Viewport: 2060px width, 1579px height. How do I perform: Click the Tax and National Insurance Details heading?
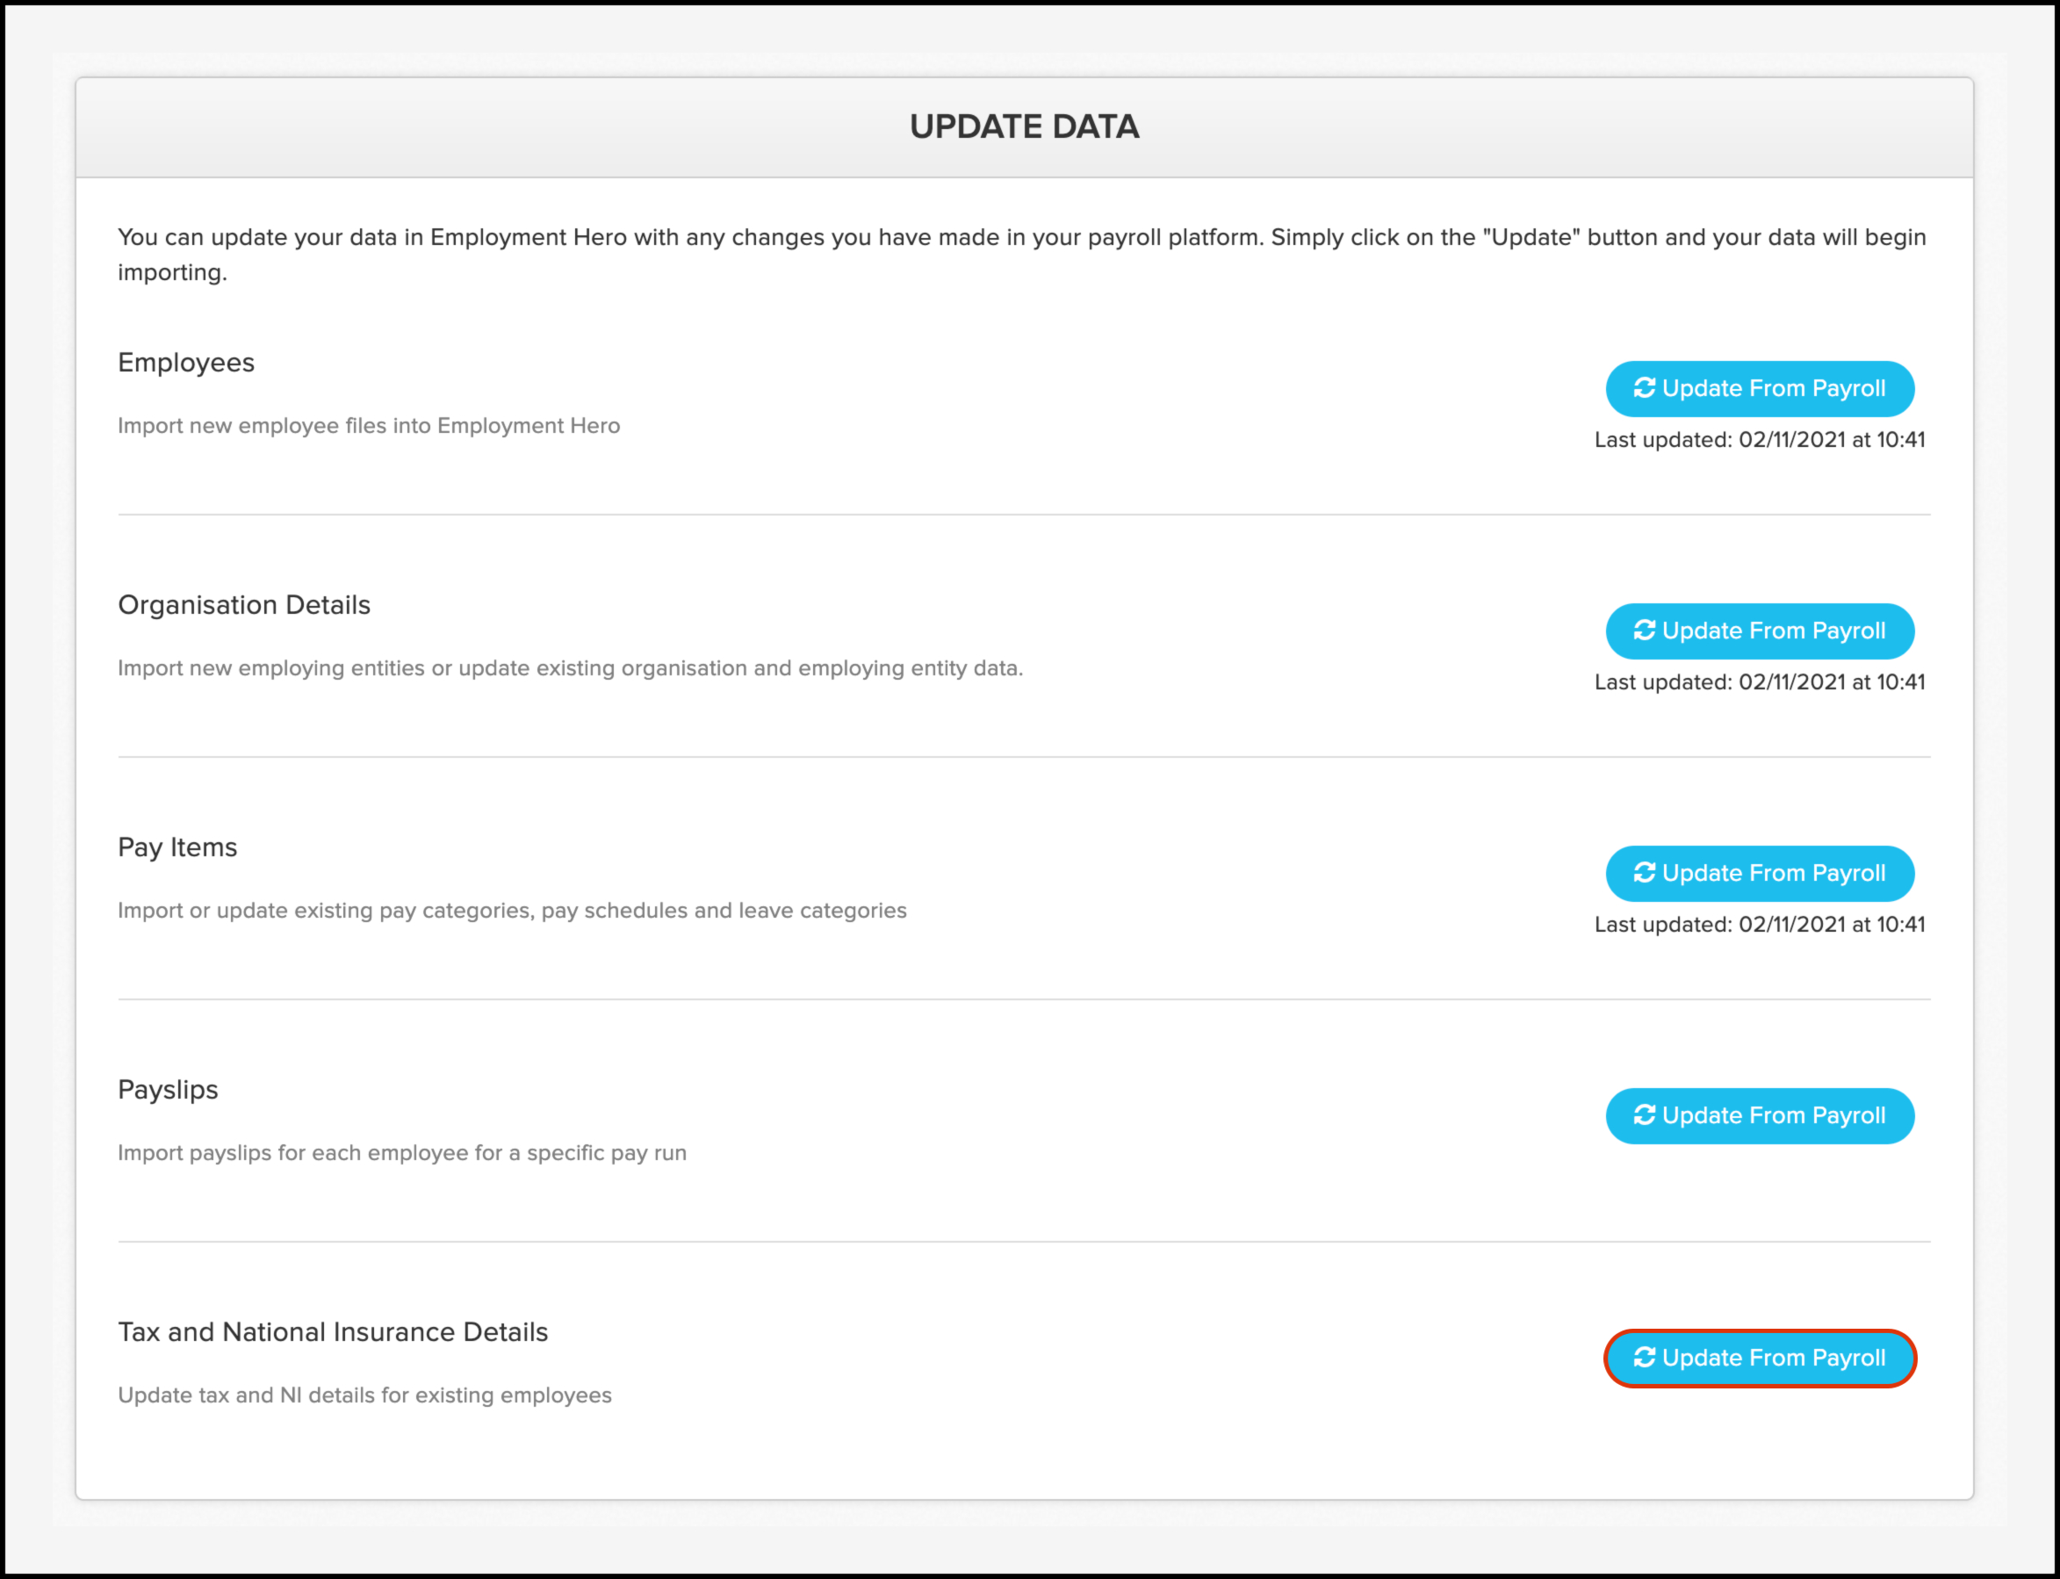point(333,1333)
